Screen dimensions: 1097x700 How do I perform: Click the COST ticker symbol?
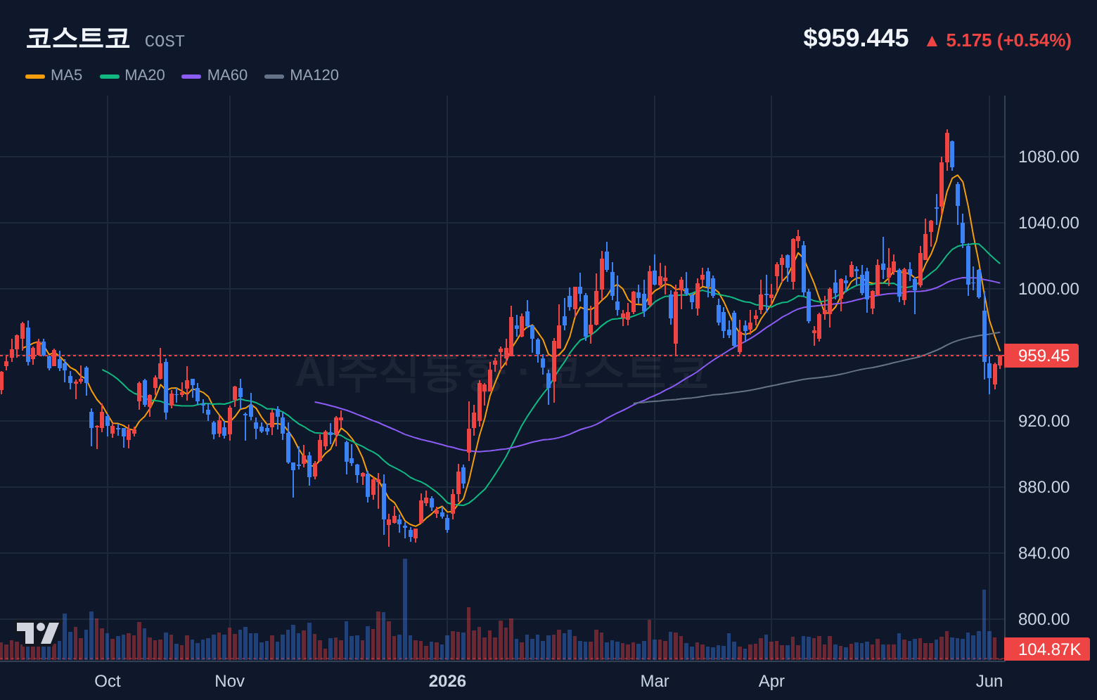pos(165,41)
